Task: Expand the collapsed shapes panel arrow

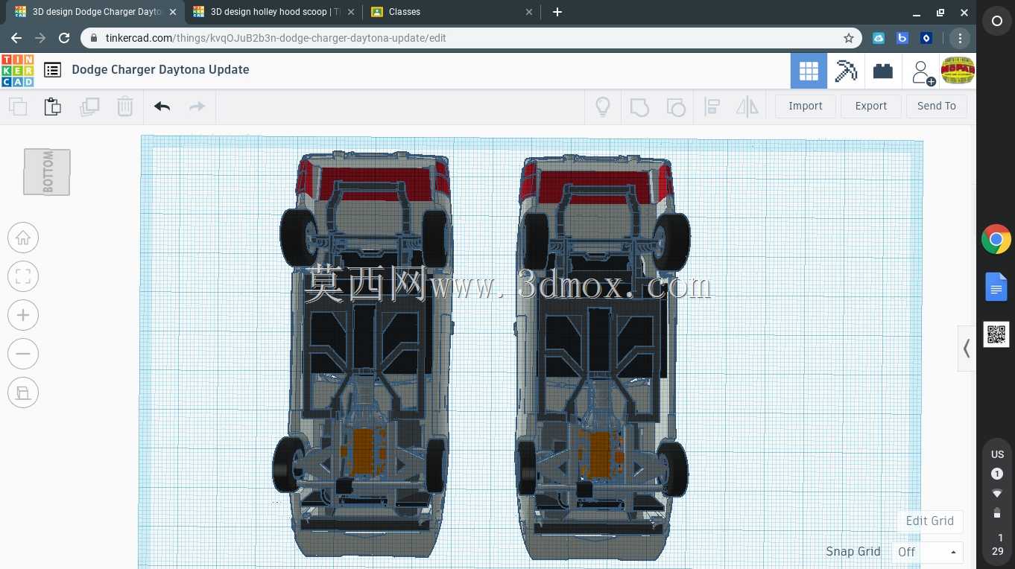Action: (967, 348)
